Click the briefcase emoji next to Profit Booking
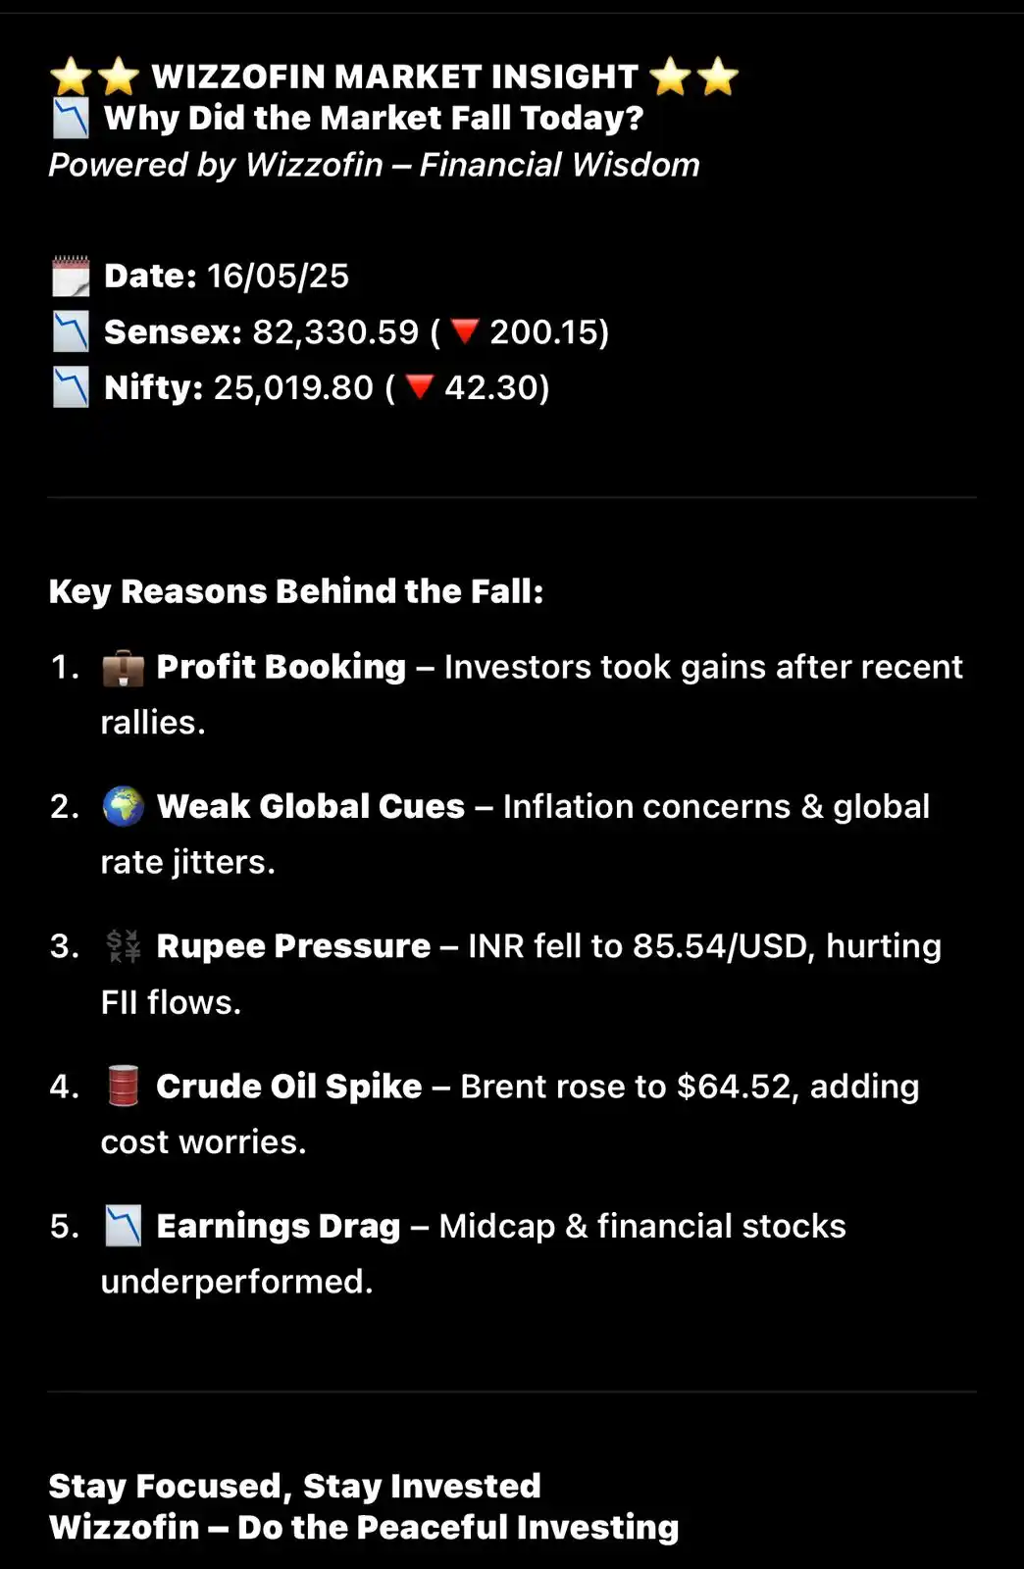The image size is (1024, 1569). (x=123, y=668)
